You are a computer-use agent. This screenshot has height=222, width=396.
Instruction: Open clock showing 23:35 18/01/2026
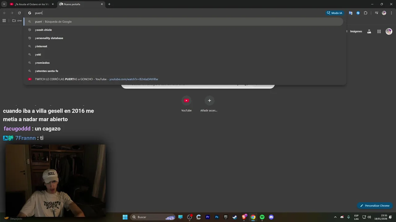coord(381,217)
